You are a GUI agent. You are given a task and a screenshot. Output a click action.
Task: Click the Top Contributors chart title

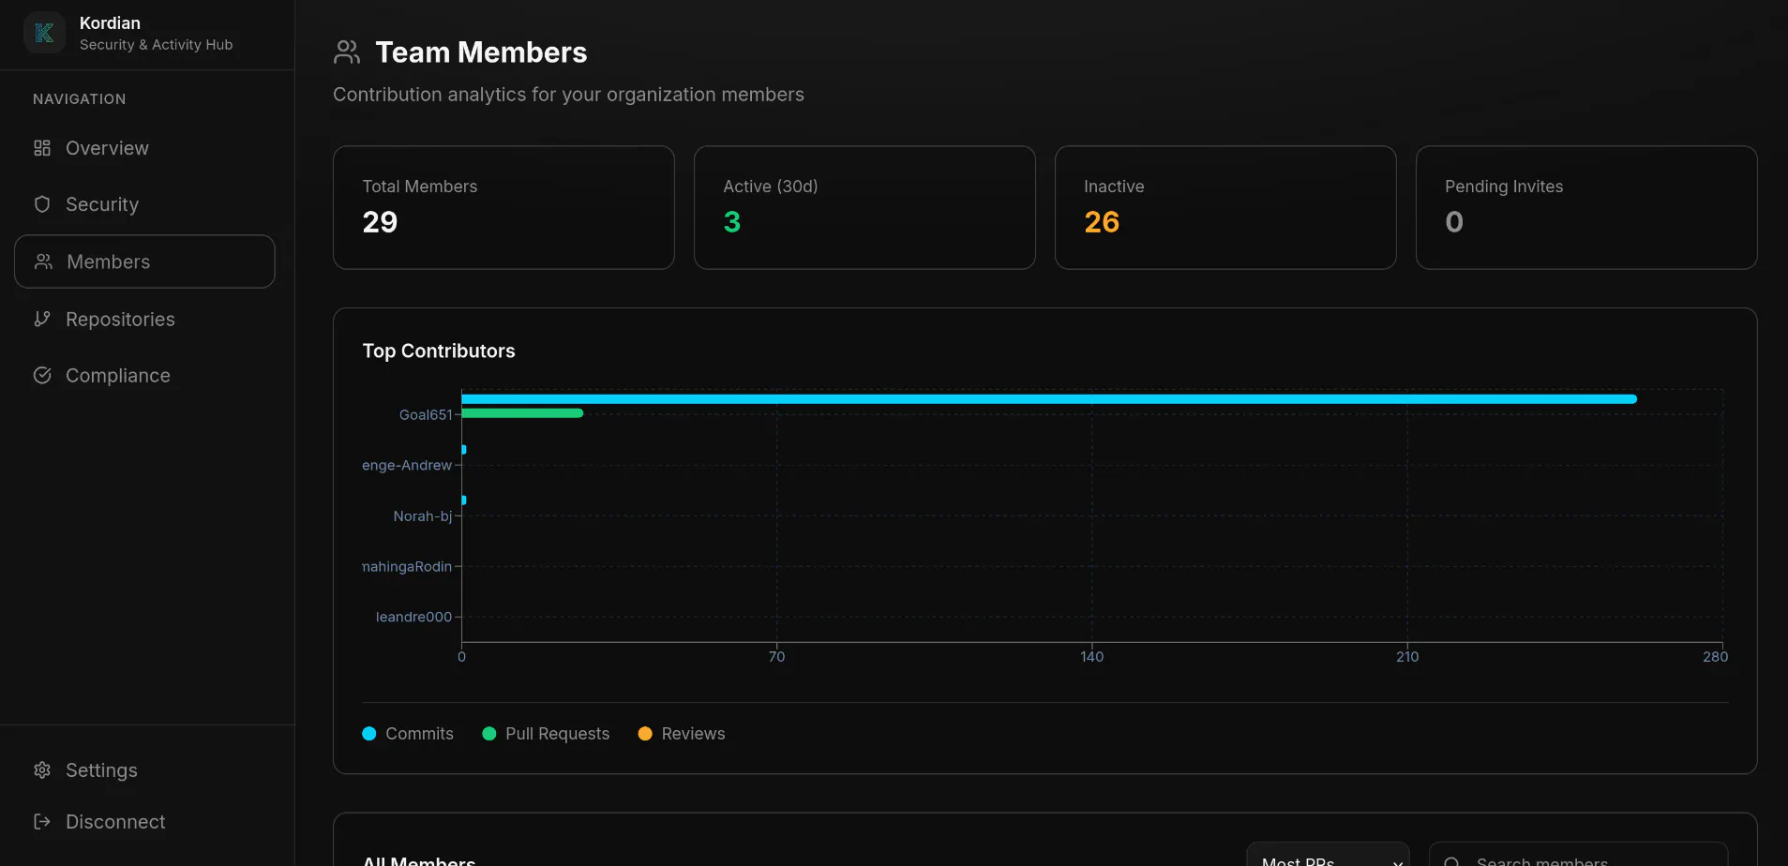(439, 351)
